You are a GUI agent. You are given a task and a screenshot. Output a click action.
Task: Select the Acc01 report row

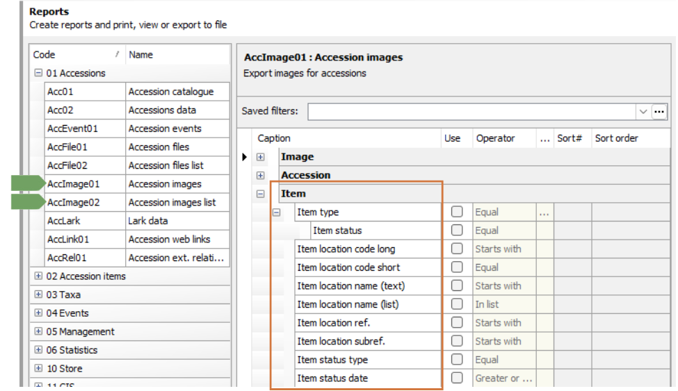(136, 92)
